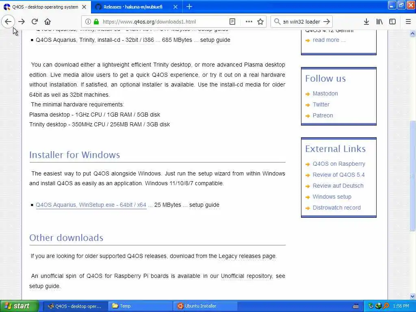Open the downloads arrow toolbar icon
This screenshot has height=312, width=416.
coord(366,22)
